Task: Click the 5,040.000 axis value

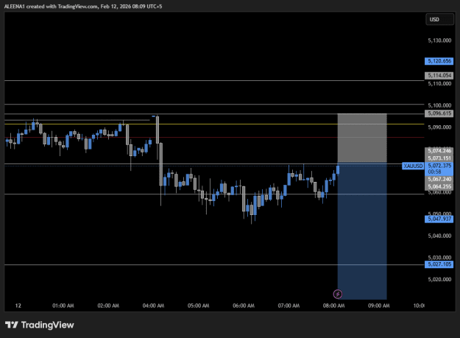Action: tap(439, 236)
